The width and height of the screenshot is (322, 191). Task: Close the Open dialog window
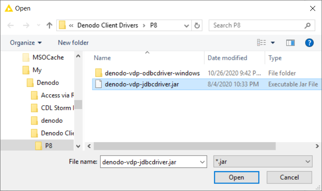313,8
